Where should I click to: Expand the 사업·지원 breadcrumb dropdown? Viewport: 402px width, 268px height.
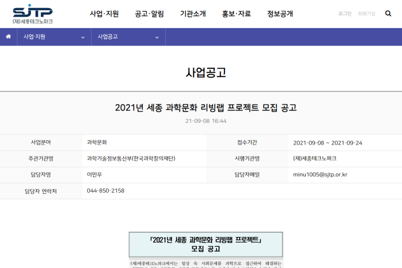coord(54,37)
